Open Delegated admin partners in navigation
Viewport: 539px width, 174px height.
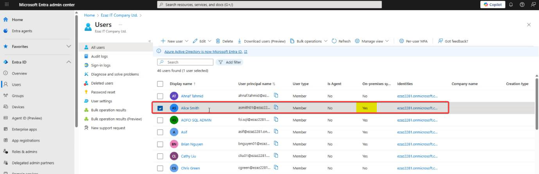(x=33, y=163)
